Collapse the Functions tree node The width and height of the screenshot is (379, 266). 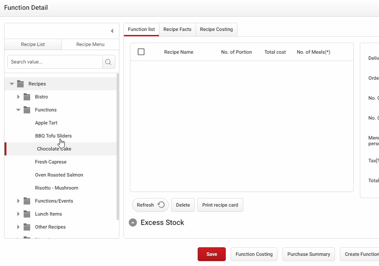click(18, 110)
